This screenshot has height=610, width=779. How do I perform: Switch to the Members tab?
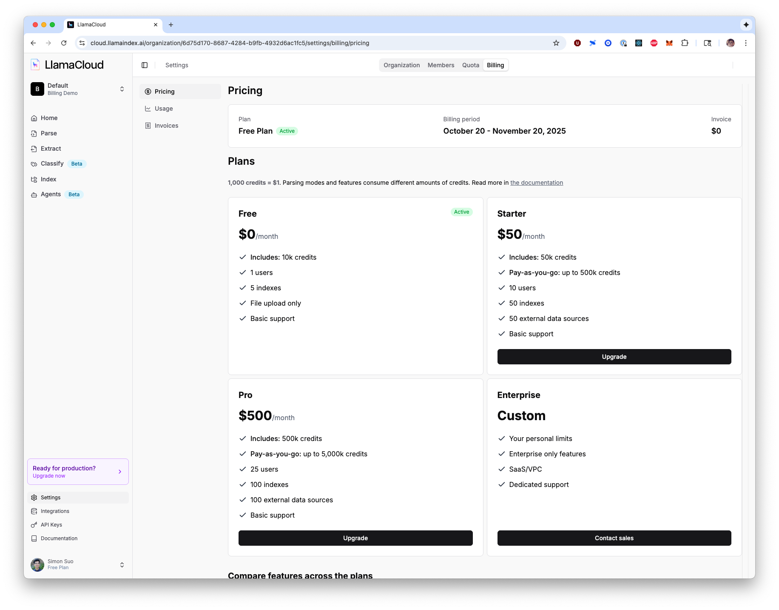pyautogui.click(x=441, y=65)
